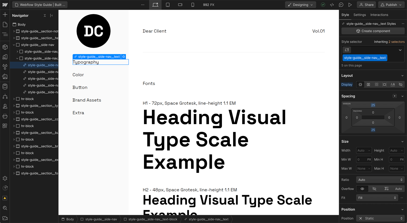407x223 pixels.
Task: Click the Max W input field
Action: [364, 169]
